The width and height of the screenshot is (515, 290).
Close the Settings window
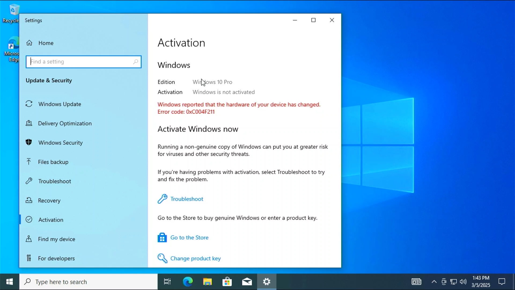coord(332,20)
